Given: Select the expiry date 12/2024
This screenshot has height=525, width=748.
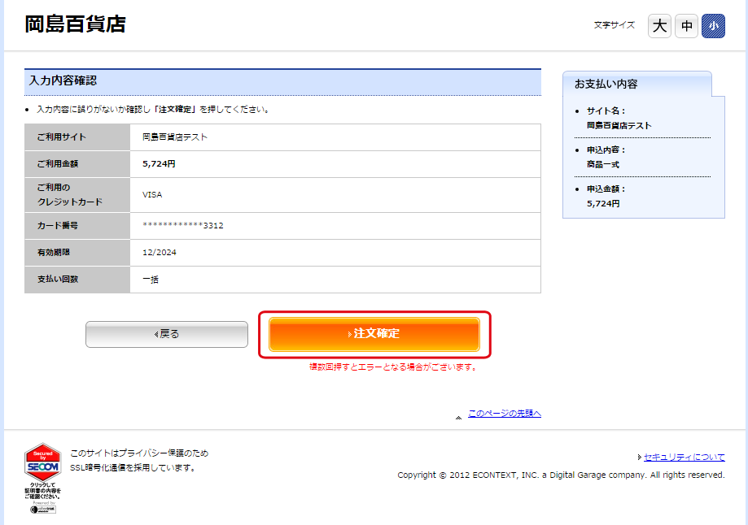Looking at the screenshot, I should click(160, 253).
